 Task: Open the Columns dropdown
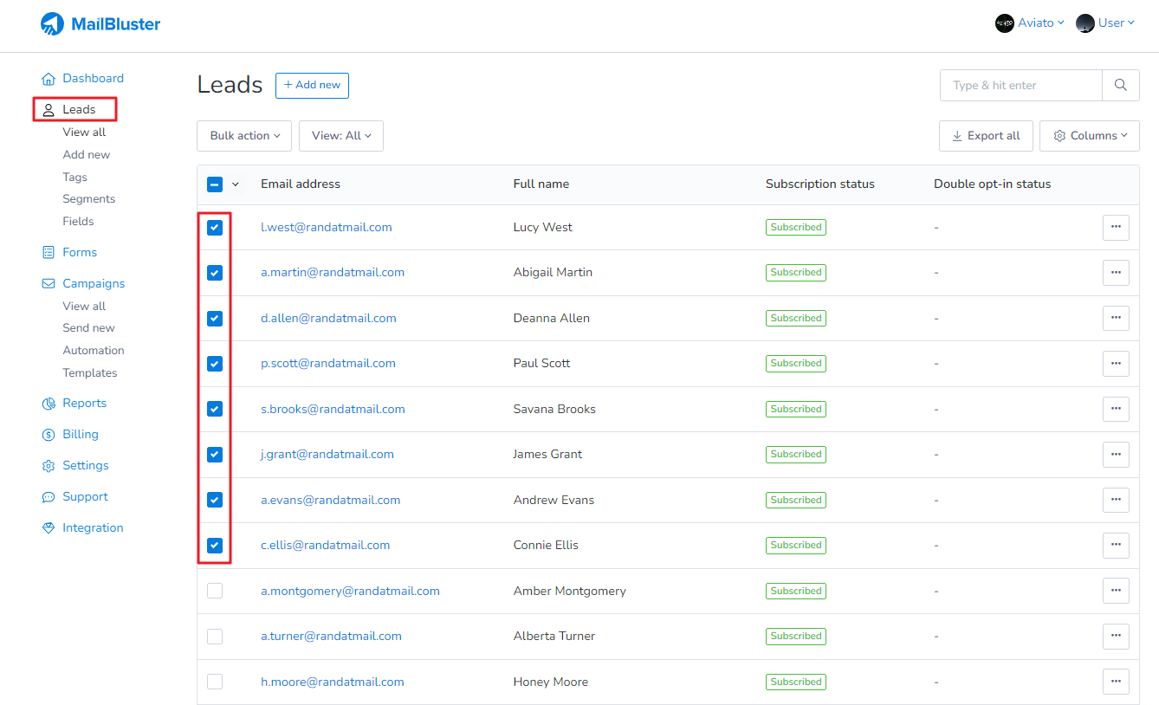1089,136
